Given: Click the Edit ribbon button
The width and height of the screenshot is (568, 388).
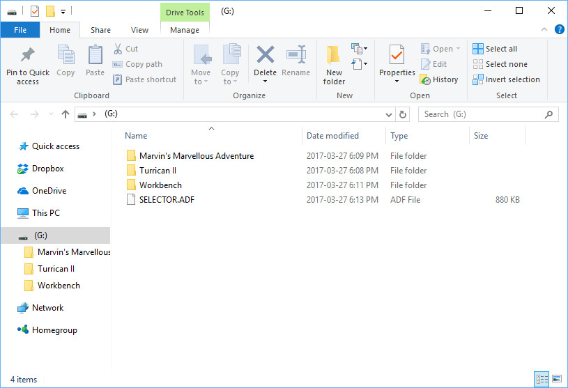Looking at the screenshot, I should (434, 64).
